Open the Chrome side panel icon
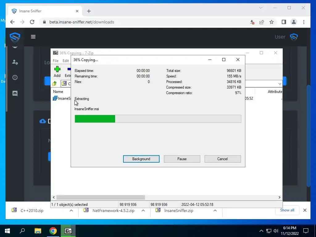 [284, 22]
